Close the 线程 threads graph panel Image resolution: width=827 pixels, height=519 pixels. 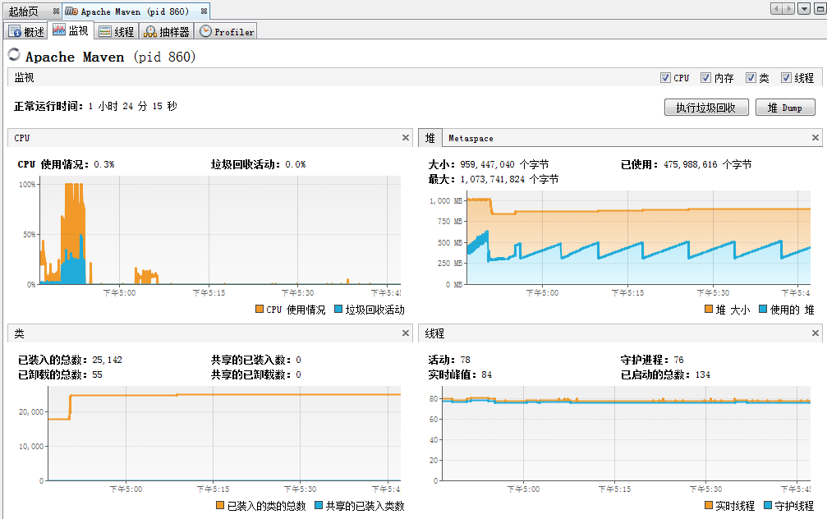click(x=816, y=333)
